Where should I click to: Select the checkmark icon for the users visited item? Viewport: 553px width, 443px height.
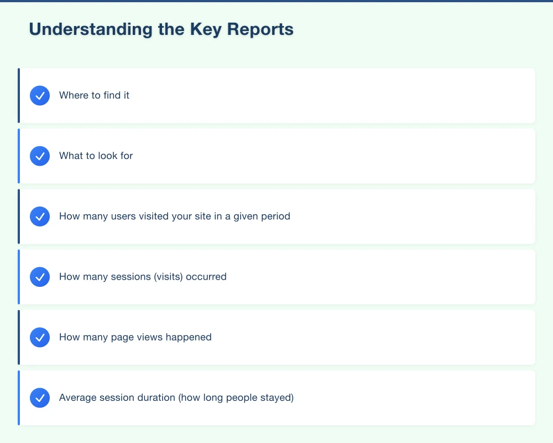coord(39,217)
